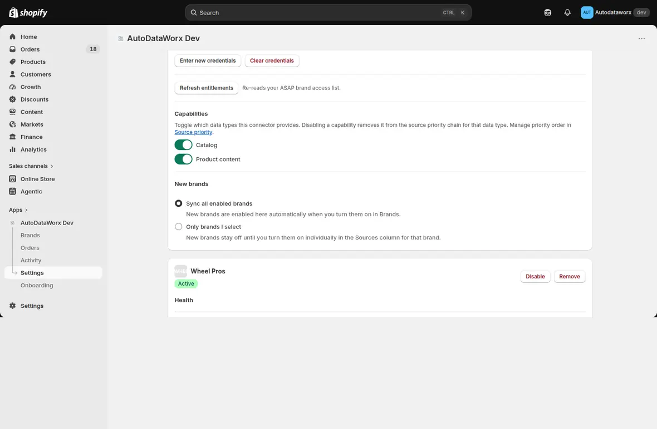Go to Products in sidebar
657x429 pixels.
click(33, 62)
